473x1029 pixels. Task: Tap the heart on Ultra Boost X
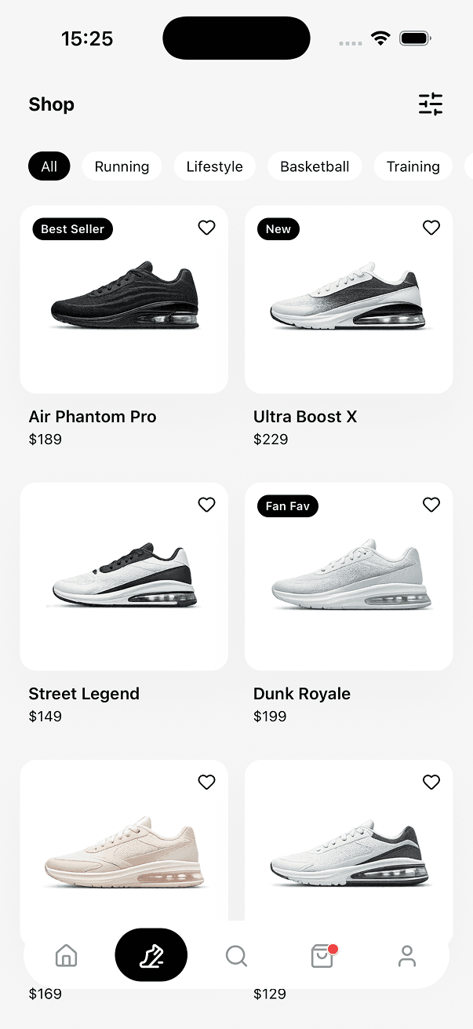(431, 227)
